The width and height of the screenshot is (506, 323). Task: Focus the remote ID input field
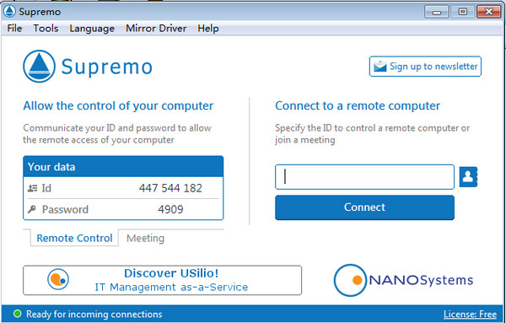[364, 177]
